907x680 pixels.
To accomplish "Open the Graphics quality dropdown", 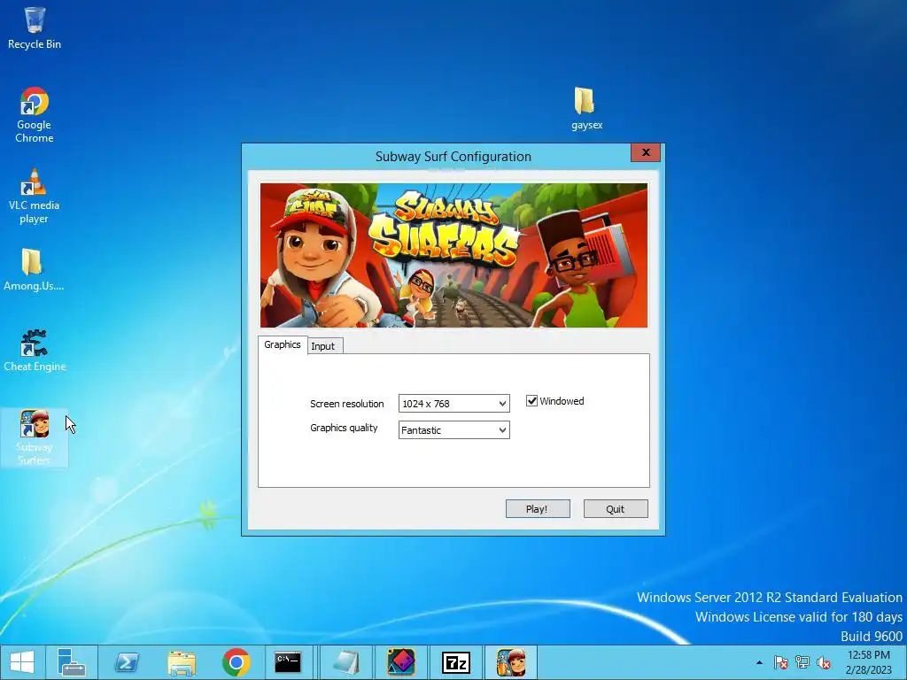I will (454, 430).
